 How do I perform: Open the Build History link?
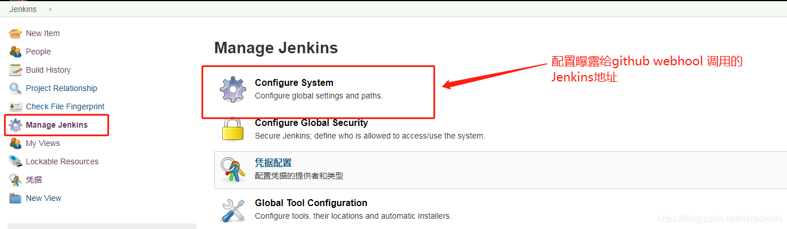(48, 70)
